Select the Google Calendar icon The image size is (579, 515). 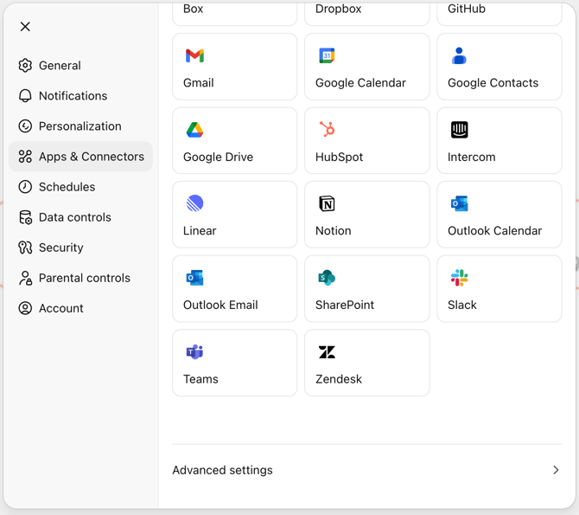tap(327, 56)
